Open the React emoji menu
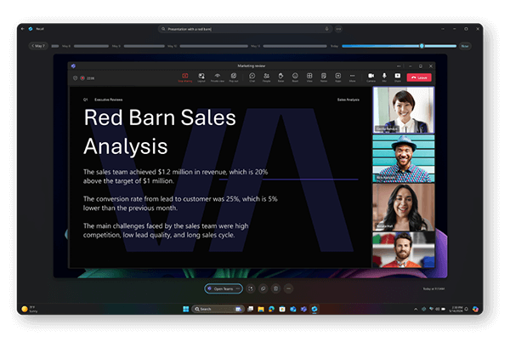The height and width of the screenshot is (348, 510). [x=295, y=77]
